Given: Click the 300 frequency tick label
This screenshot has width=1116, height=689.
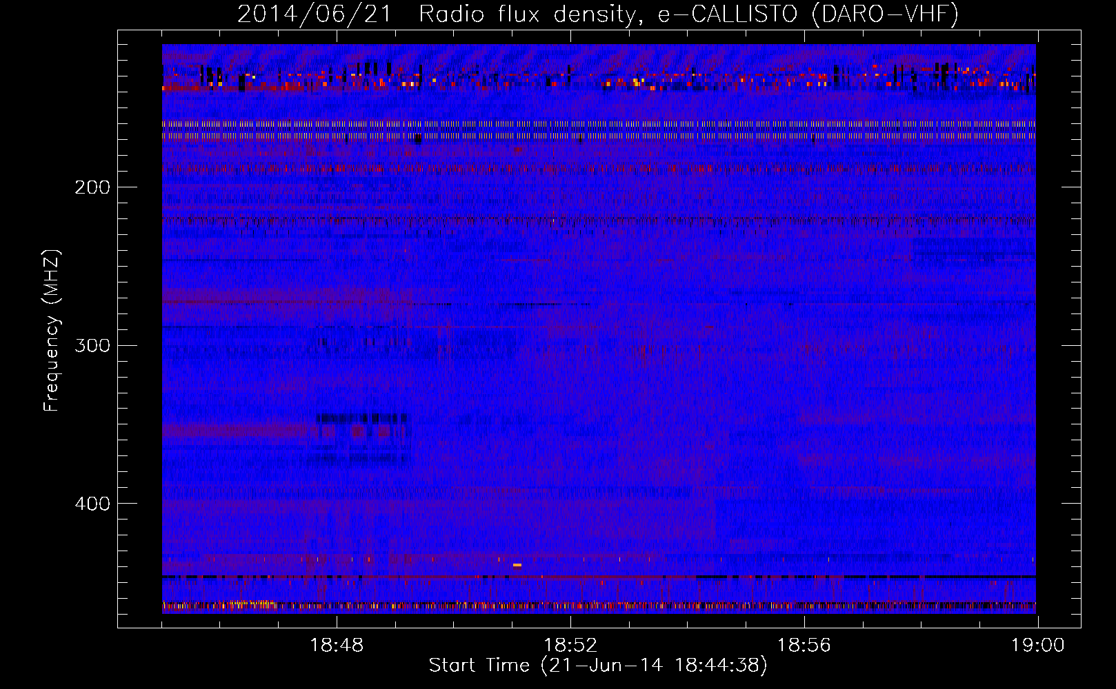Looking at the screenshot, I should 92,345.
